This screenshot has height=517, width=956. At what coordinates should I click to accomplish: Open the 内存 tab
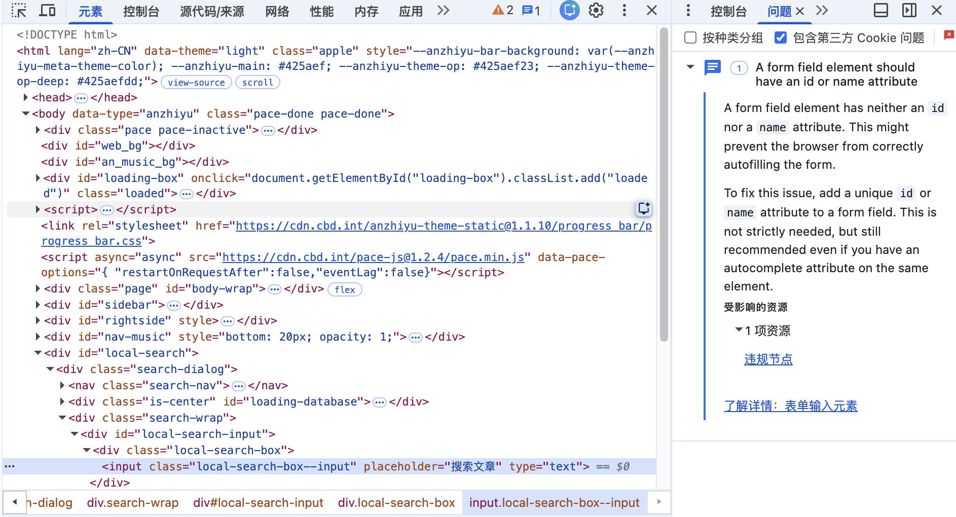pyautogui.click(x=366, y=11)
